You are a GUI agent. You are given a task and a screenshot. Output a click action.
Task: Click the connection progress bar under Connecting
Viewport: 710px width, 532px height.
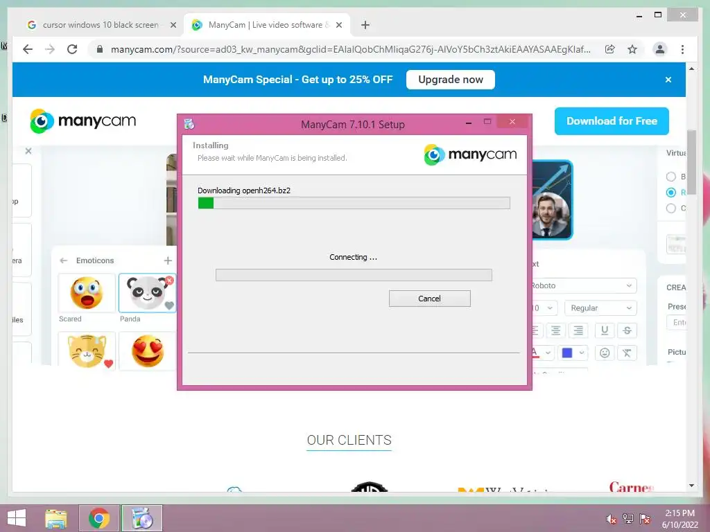[x=354, y=275]
